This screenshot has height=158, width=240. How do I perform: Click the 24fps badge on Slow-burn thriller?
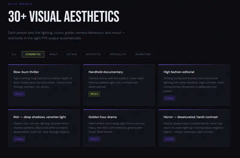[x=19, y=94]
